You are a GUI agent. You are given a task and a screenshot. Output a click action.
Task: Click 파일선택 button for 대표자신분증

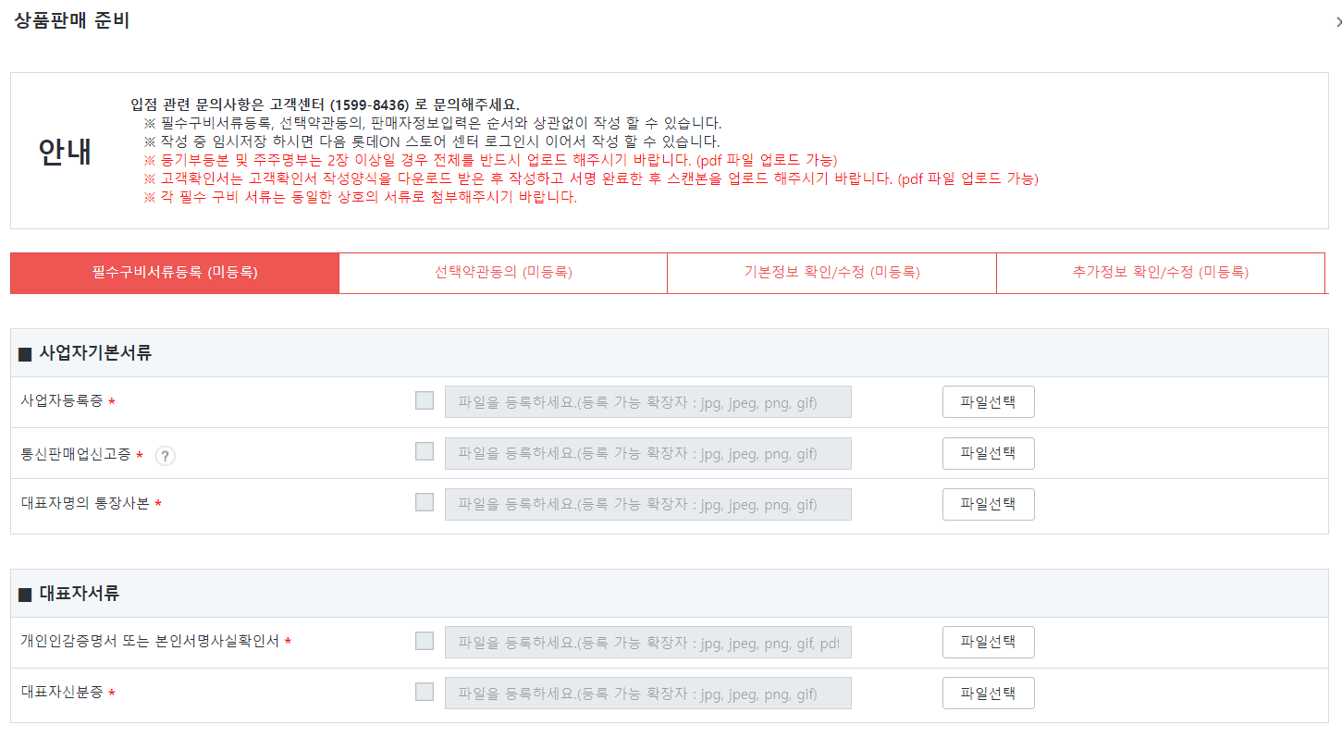(x=988, y=694)
